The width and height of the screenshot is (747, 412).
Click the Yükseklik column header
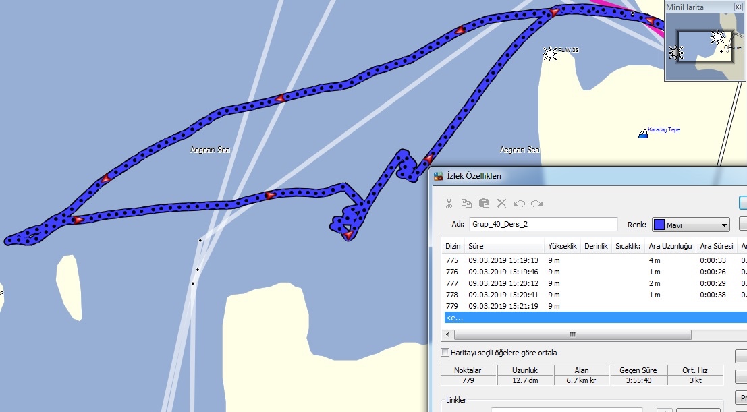563,246
